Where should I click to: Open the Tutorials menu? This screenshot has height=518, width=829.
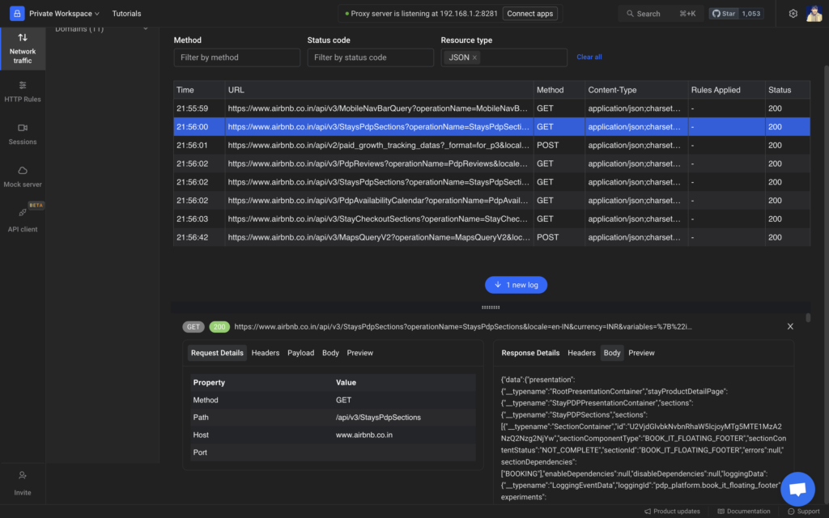click(126, 13)
